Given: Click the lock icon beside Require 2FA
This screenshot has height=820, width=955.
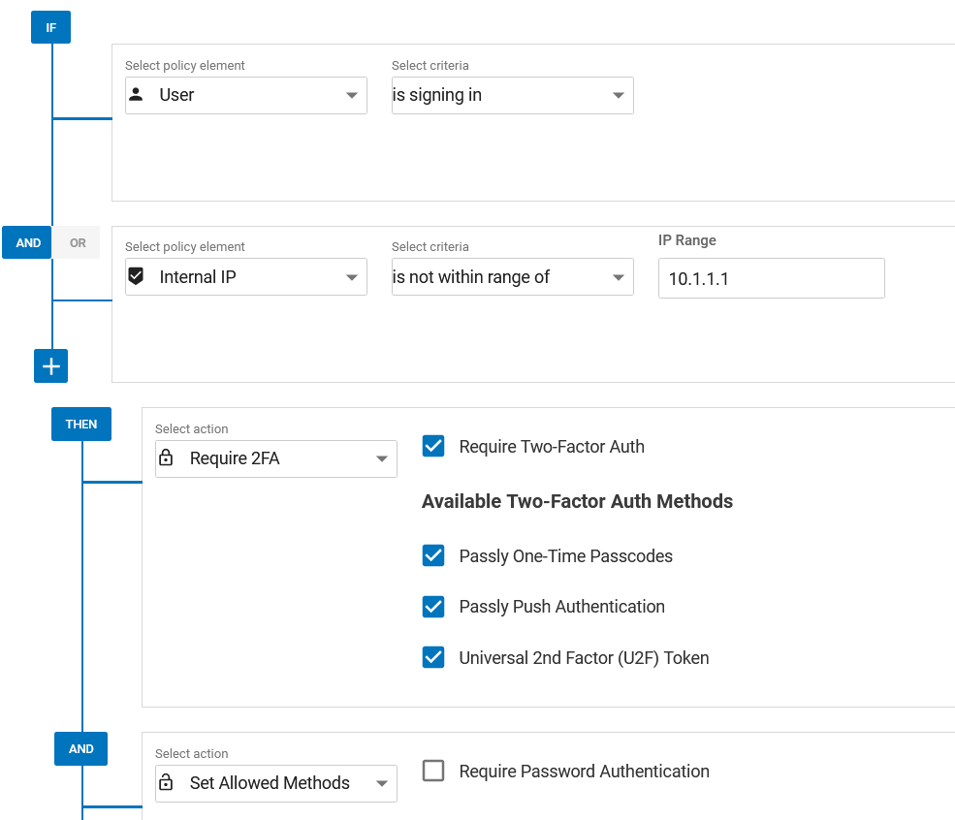Looking at the screenshot, I should click(166, 458).
